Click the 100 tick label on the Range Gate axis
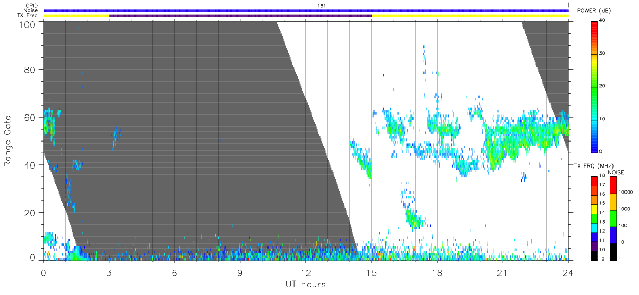639x295 pixels. [27, 24]
